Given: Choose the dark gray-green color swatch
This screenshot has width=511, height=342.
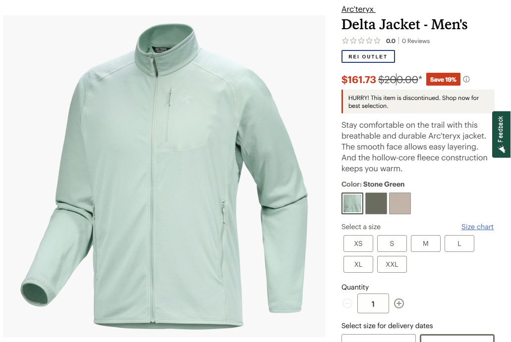Looking at the screenshot, I should coord(376,203).
